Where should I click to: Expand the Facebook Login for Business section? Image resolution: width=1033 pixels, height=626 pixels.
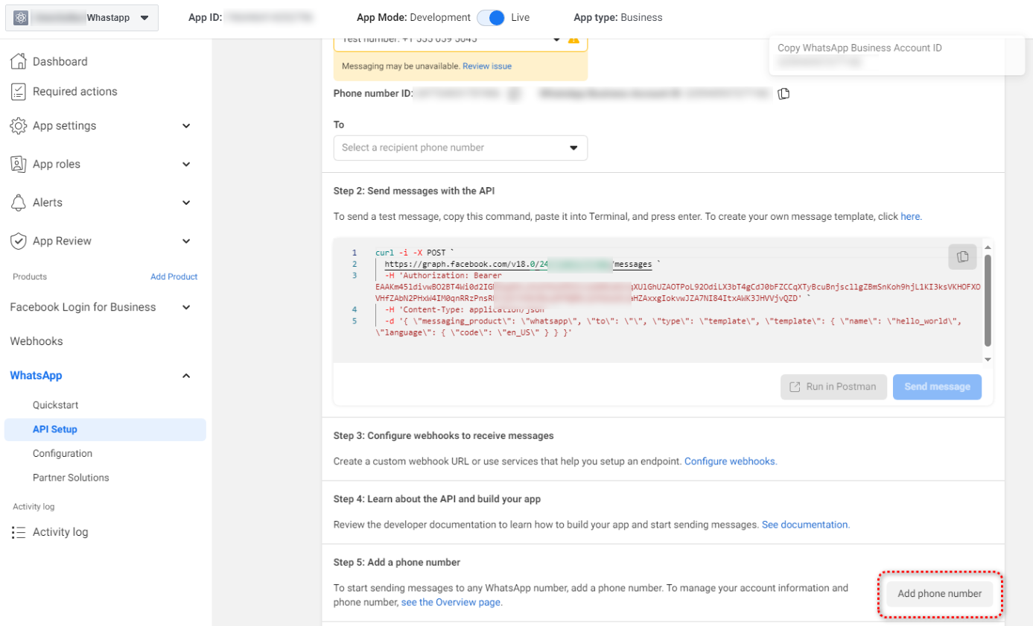[x=186, y=307]
